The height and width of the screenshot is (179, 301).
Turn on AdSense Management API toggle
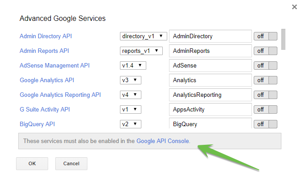click(x=265, y=66)
